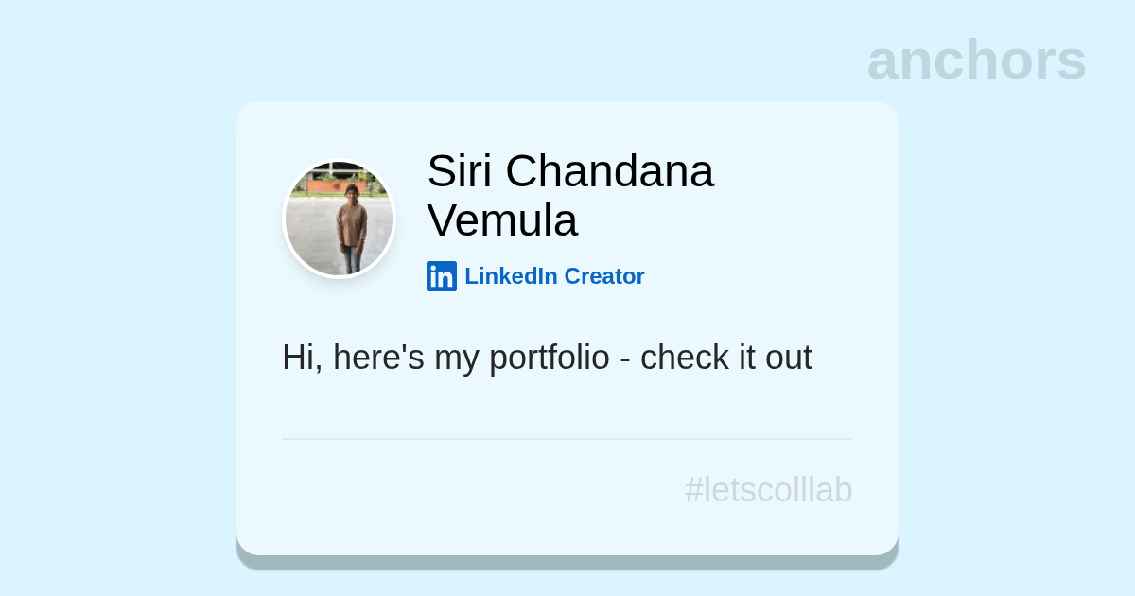Click the word "LinkedIn" in the blue label
Viewport: 1135px width, 596px height.
point(511,276)
